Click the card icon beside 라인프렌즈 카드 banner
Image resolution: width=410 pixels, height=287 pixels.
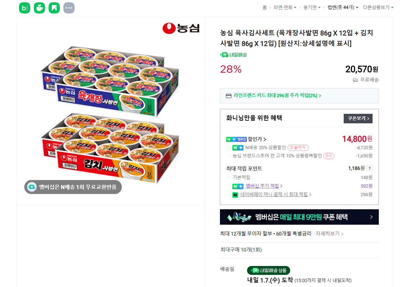point(228,95)
